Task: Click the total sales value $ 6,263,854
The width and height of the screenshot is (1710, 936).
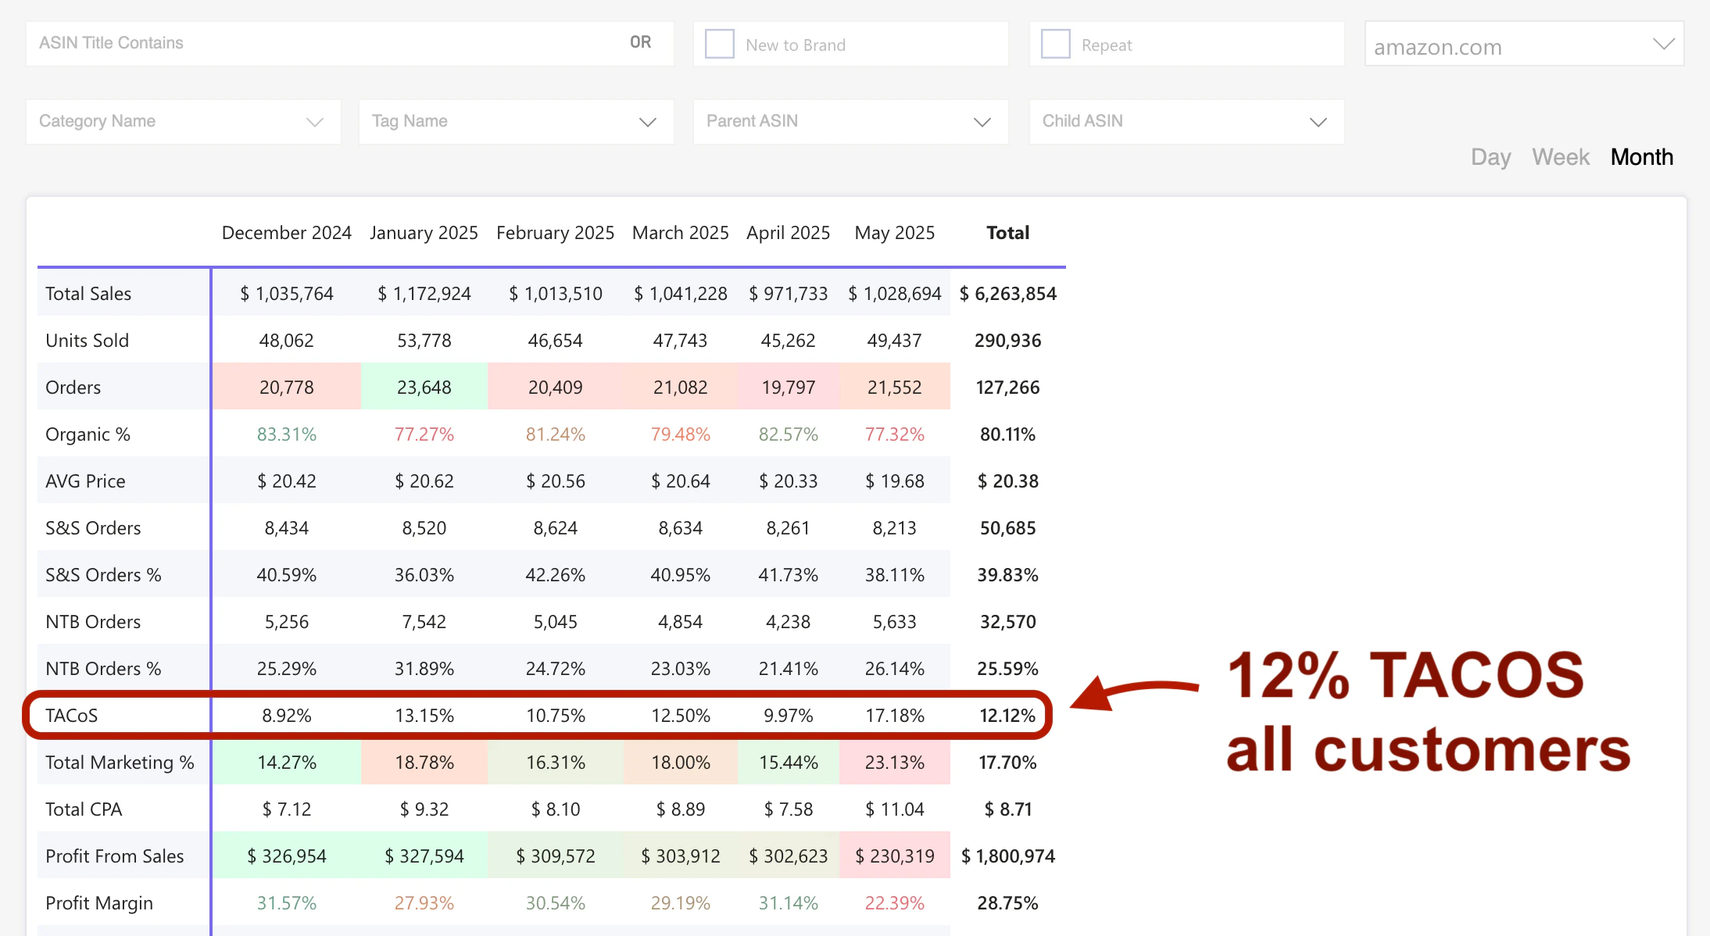Action: coord(1007,294)
